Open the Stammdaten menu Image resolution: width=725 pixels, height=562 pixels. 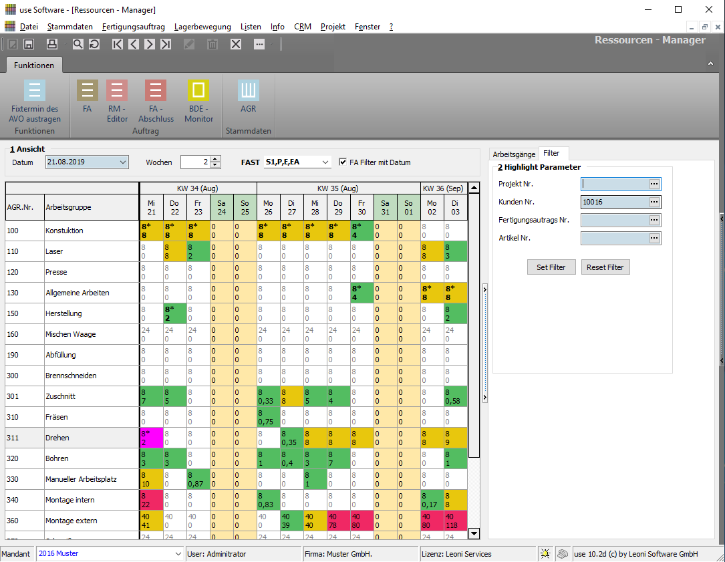coord(69,27)
